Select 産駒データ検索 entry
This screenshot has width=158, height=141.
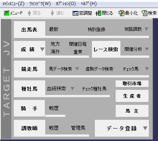tap(99, 69)
